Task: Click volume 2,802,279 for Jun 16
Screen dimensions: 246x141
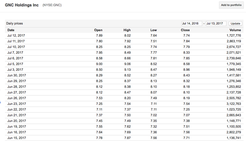Action: click(x=234, y=132)
